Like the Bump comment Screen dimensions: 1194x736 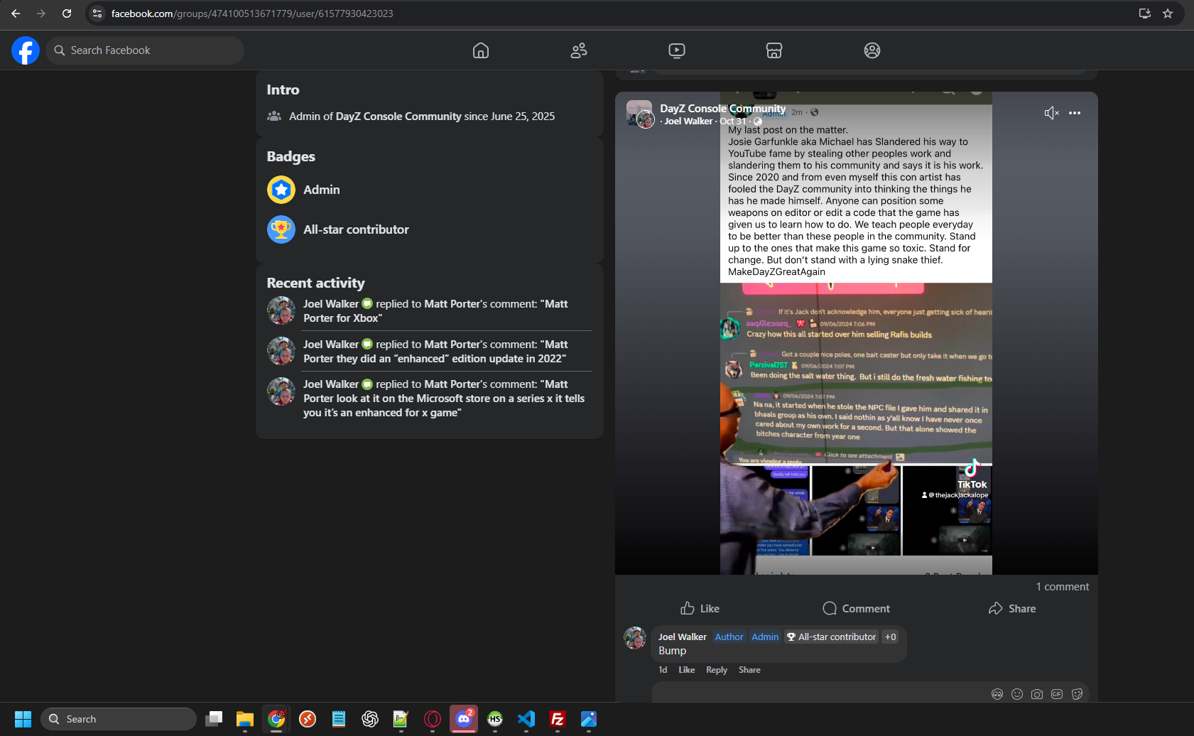coord(687,670)
